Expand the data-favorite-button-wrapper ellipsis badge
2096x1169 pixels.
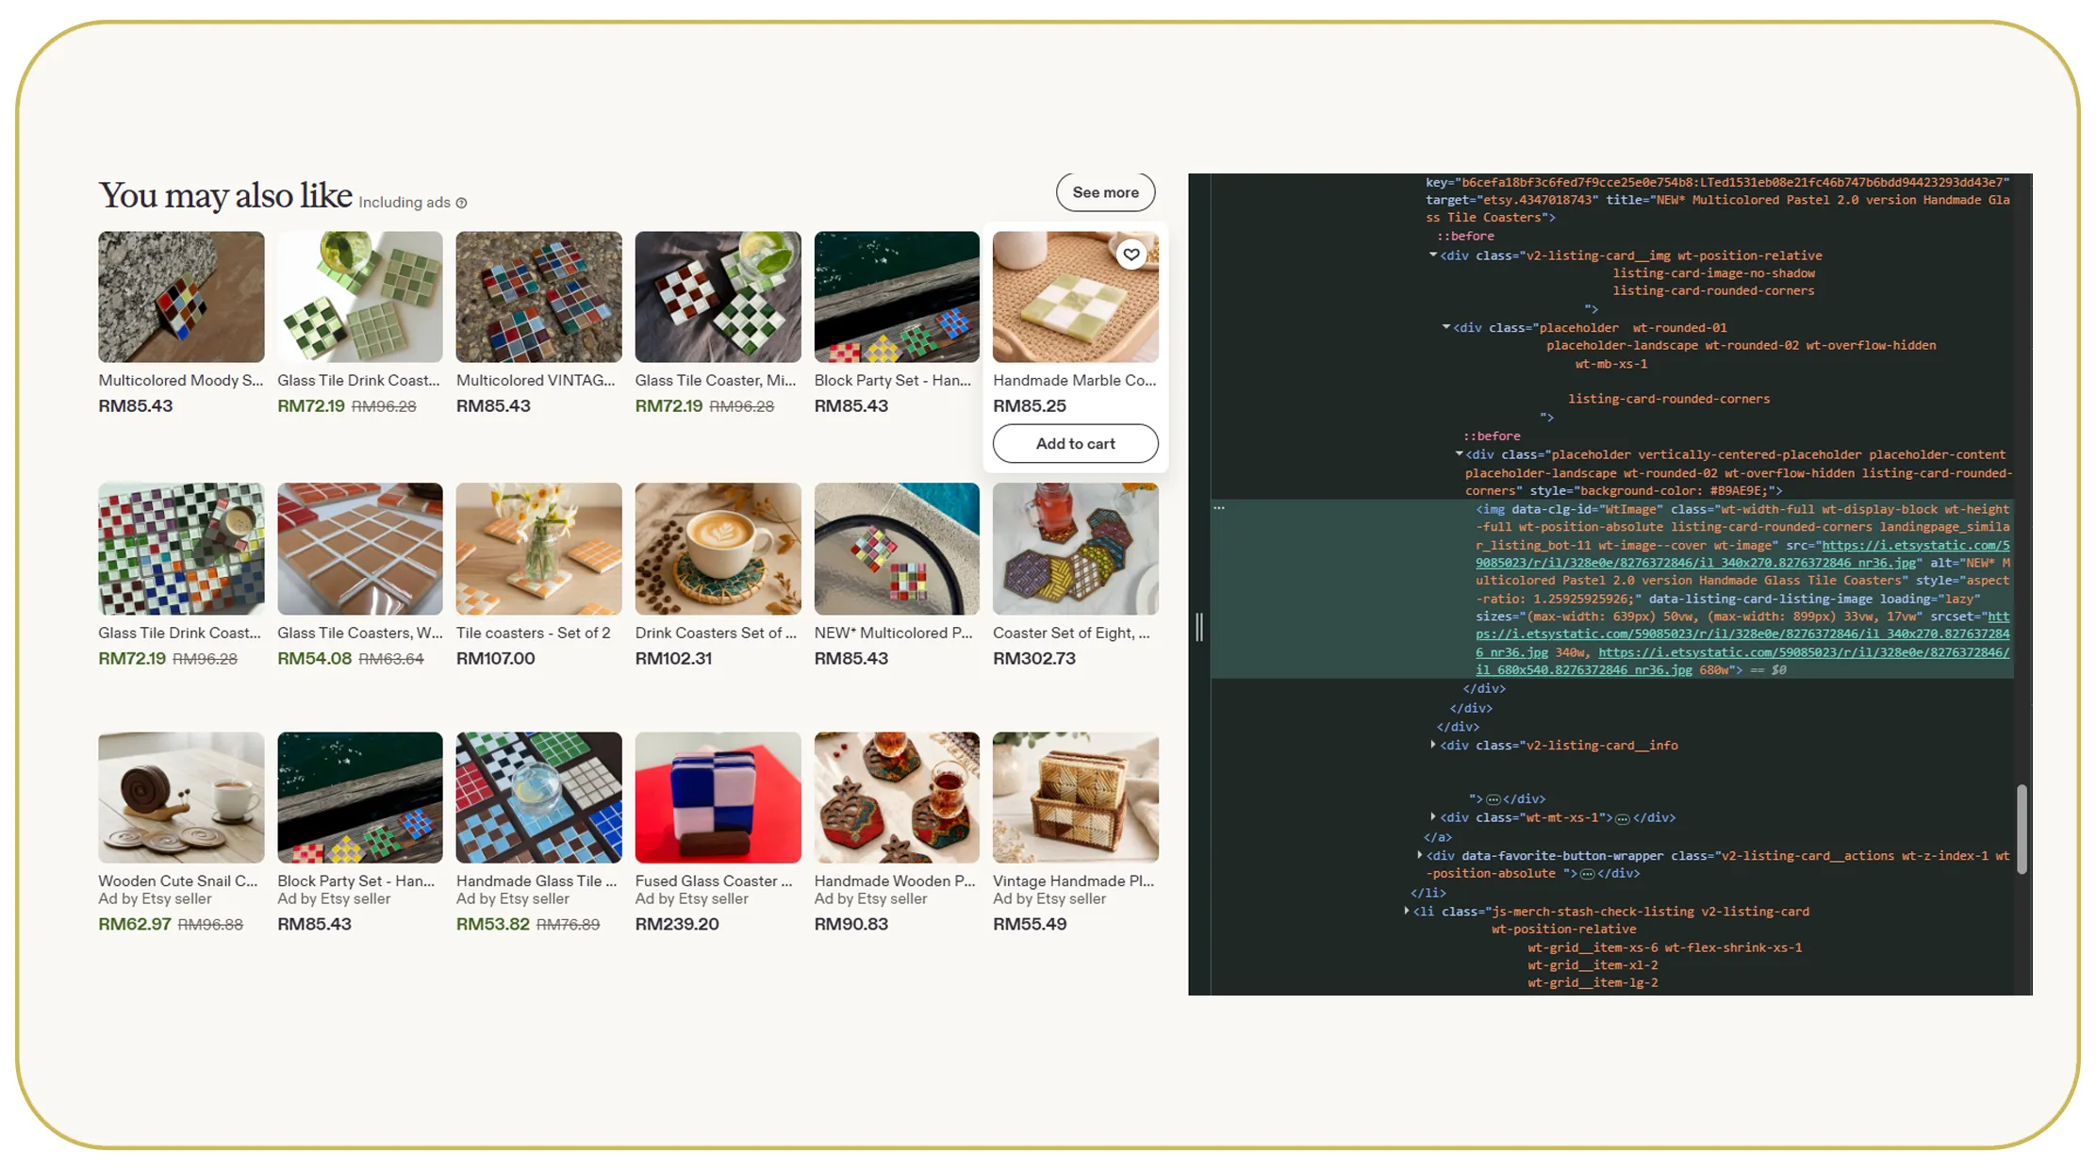[1587, 874]
